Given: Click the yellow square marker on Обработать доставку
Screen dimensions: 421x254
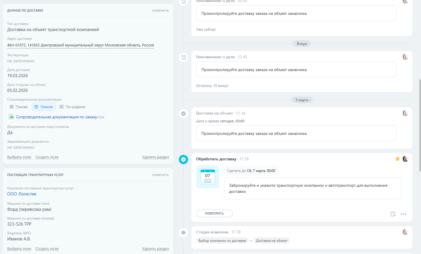Looking at the screenshot, I should (398, 159).
